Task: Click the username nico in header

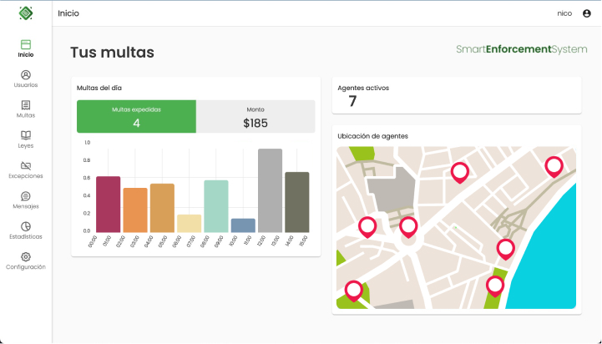Action: [x=564, y=13]
